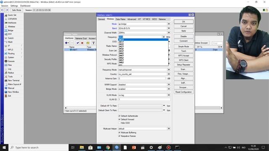Click the red X disable icon
This screenshot has height=151, width=269.
pyautogui.click(x=82, y=43)
